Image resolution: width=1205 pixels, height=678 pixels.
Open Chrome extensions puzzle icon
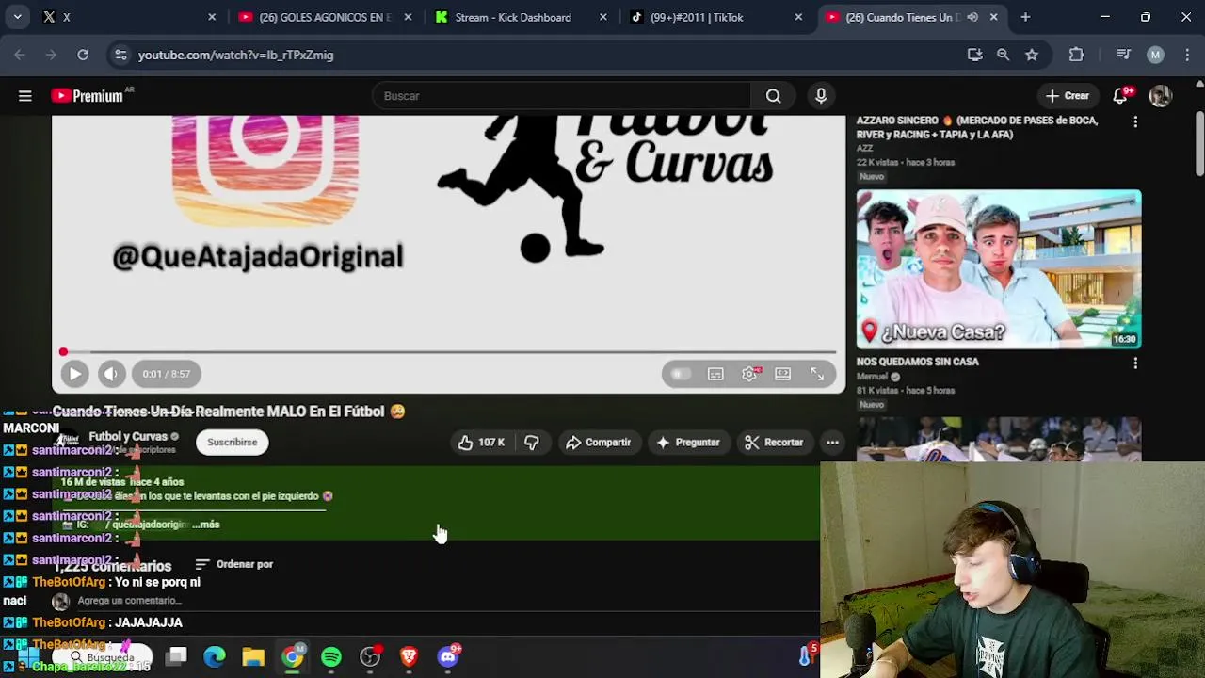point(1076,55)
